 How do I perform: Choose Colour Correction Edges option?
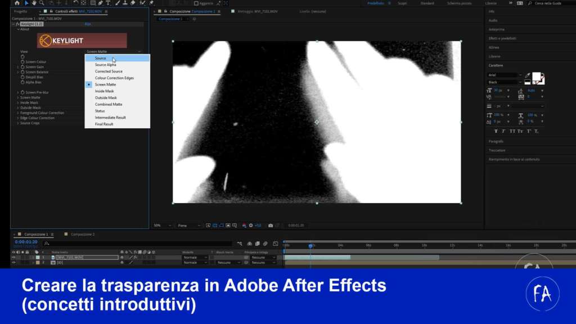(117, 78)
